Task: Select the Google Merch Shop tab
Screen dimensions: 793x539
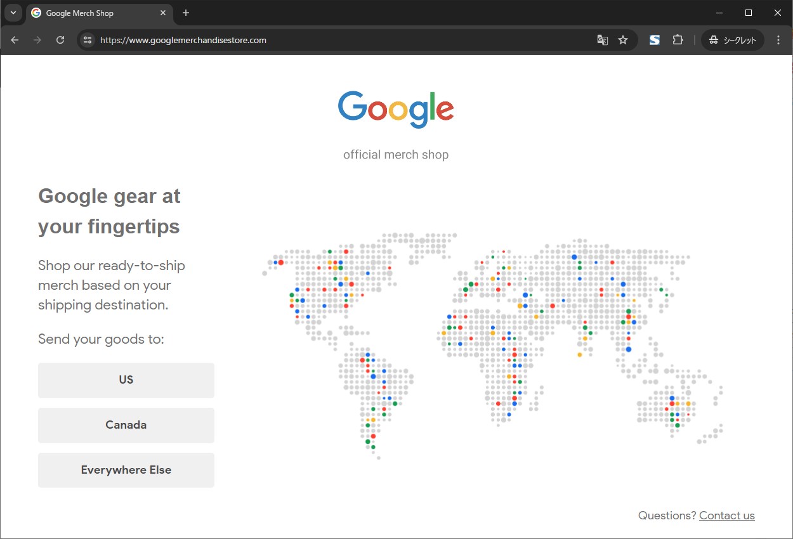Action: [x=99, y=13]
